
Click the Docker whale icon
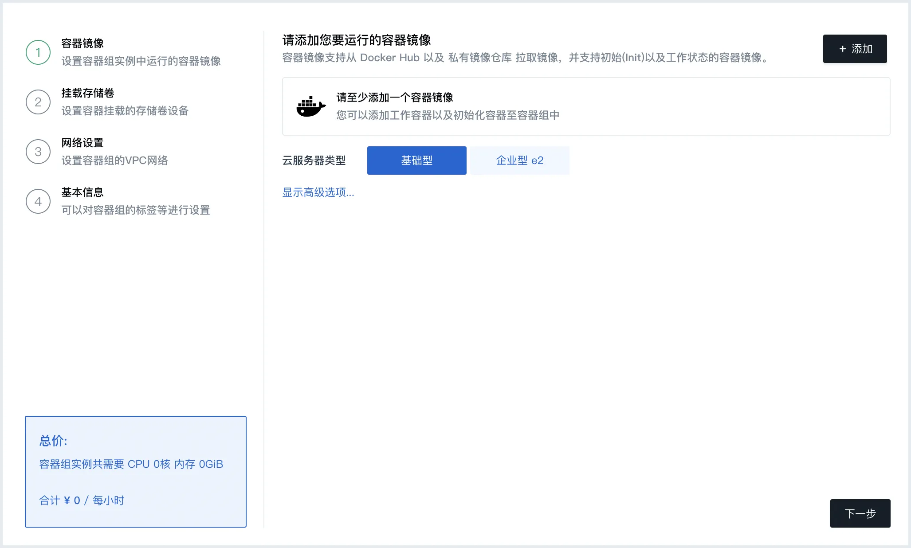click(311, 106)
